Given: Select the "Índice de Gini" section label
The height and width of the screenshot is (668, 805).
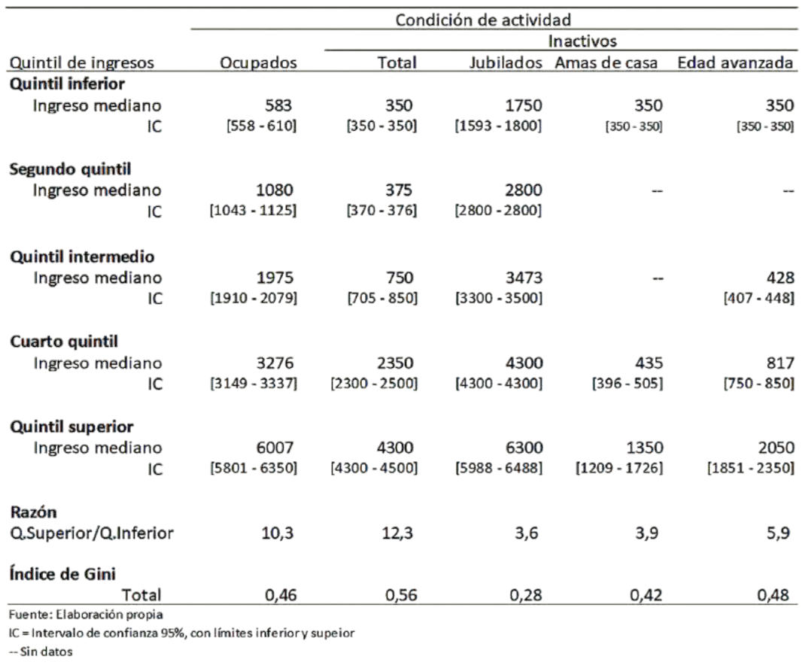Looking at the screenshot, I should coord(62,573).
